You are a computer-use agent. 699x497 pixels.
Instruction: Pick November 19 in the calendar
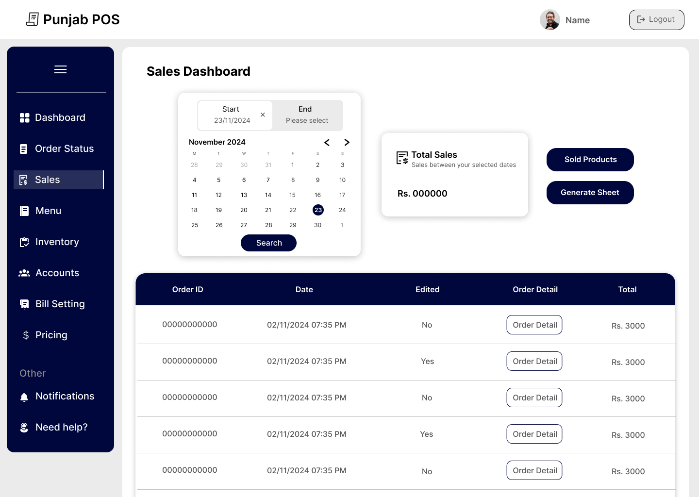(219, 210)
